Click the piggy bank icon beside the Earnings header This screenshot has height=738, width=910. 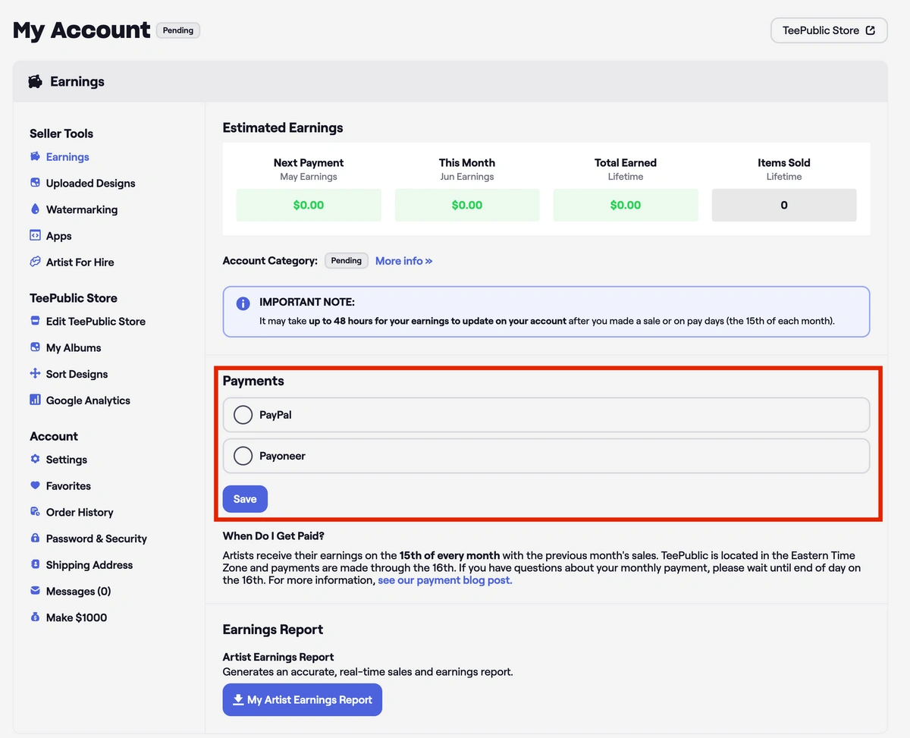pos(35,81)
